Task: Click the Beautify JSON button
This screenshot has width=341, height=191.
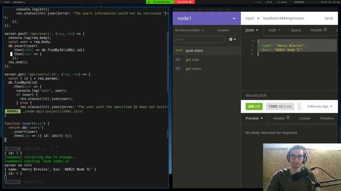Action: point(256,95)
